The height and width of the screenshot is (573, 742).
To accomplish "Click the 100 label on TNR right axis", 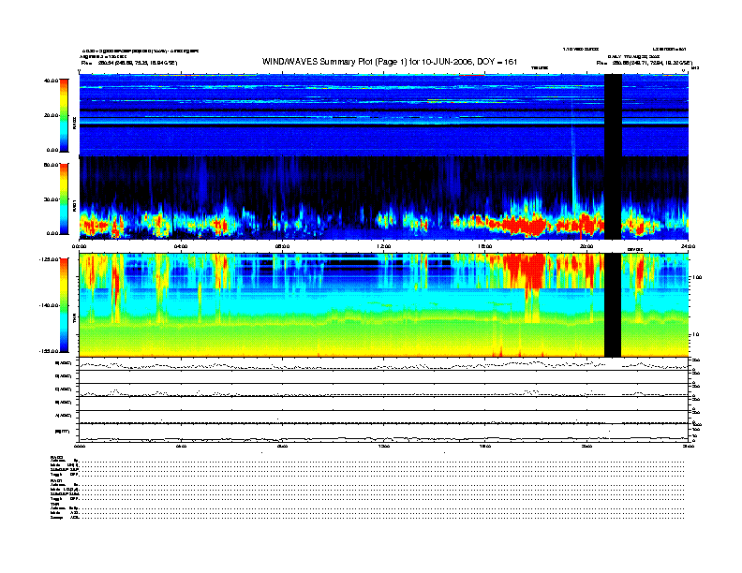I will click(697, 277).
